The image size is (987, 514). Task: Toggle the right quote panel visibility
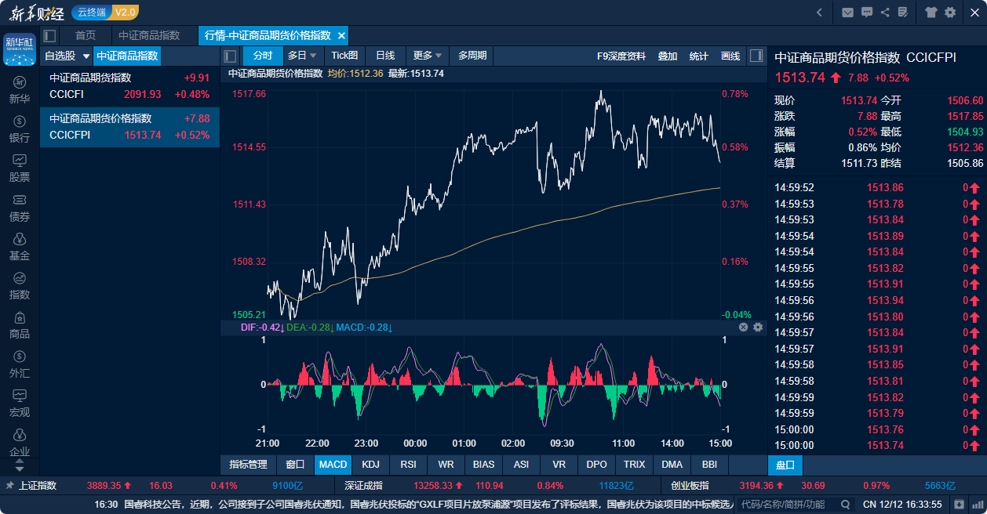pos(756,56)
